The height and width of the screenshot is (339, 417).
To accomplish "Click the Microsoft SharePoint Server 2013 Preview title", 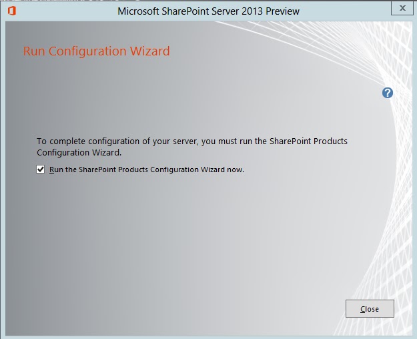I will [x=208, y=11].
